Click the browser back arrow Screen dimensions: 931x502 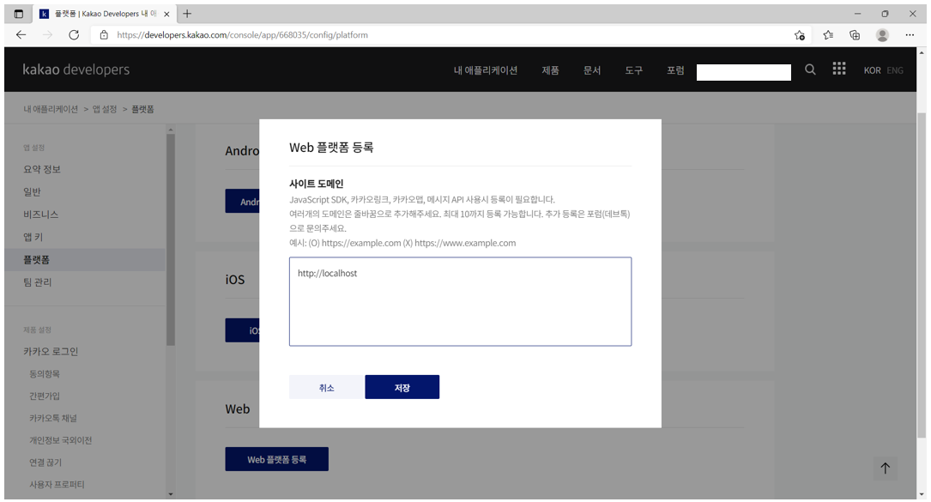[21, 35]
